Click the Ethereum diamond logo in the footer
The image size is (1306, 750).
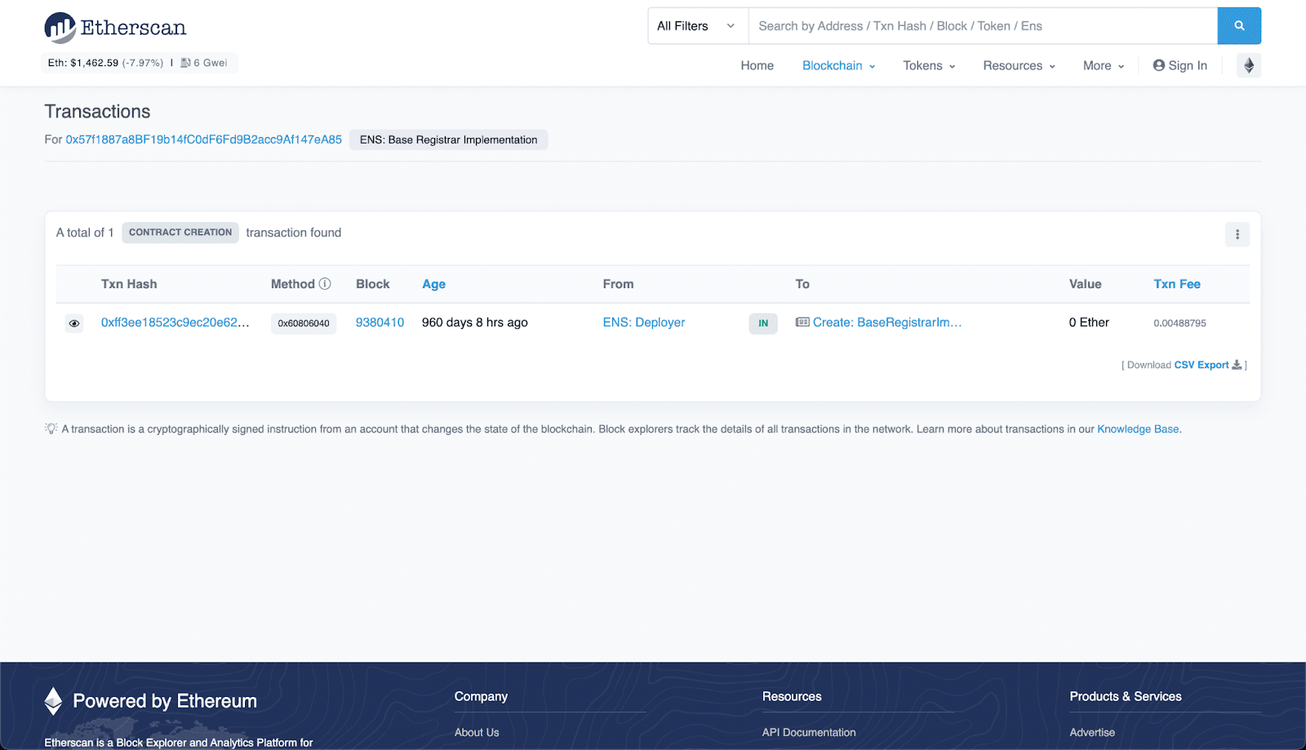pyautogui.click(x=54, y=701)
